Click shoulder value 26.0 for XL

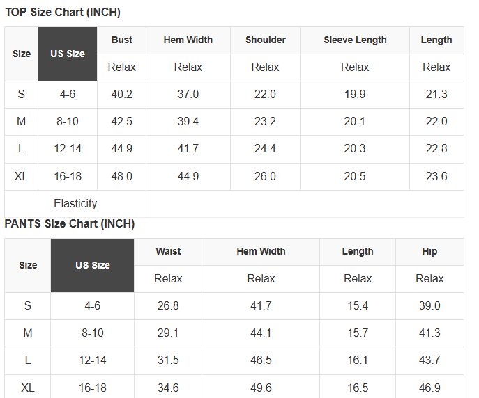tap(265, 176)
